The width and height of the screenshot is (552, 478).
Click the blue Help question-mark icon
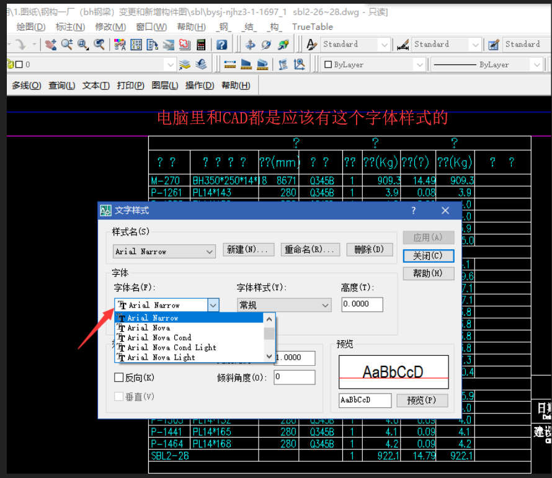click(221, 45)
